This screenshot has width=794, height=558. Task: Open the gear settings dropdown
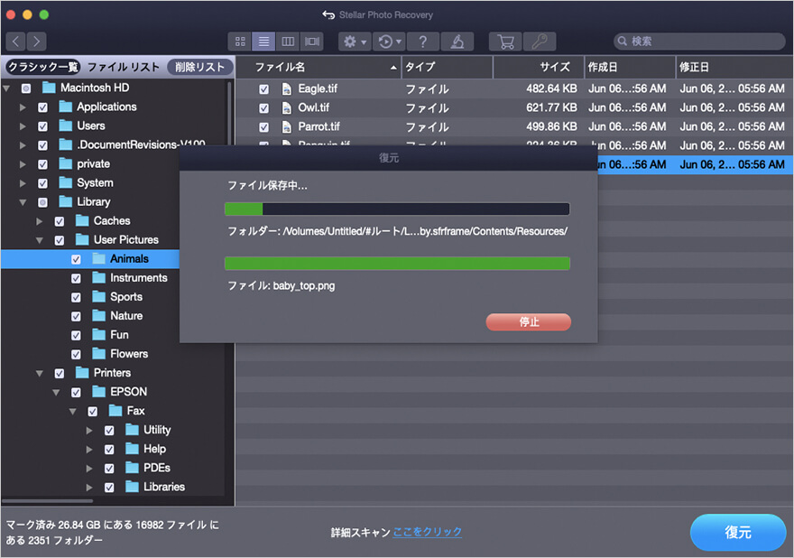click(x=354, y=42)
